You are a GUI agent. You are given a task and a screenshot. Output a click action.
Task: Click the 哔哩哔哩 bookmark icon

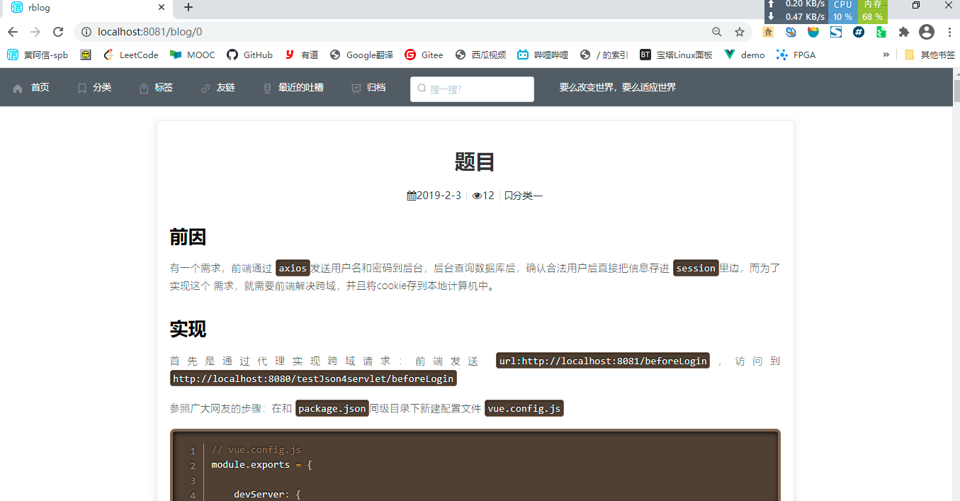pos(522,54)
